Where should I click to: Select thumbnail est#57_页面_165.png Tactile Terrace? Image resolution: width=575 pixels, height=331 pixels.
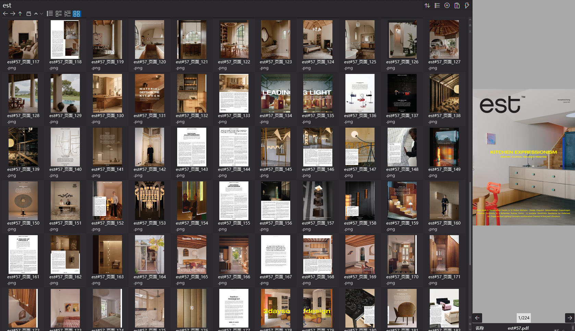(192, 254)
